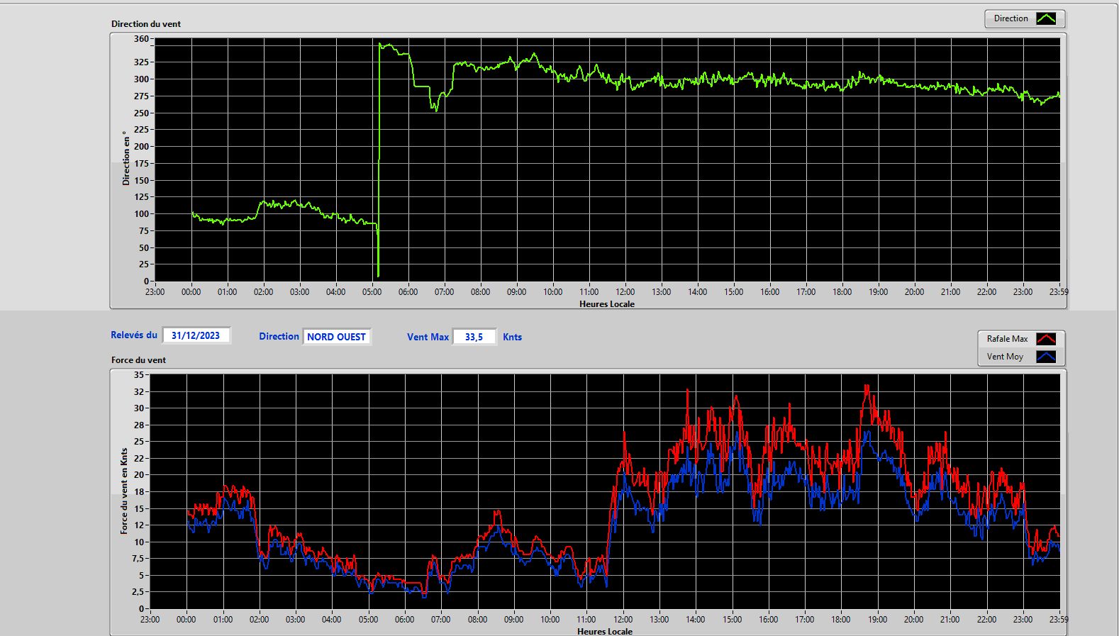This screenshot has height=636, width=1119.
Task: Click the 'Direction' legend label at top right
Action: [x=1011, y=18]
